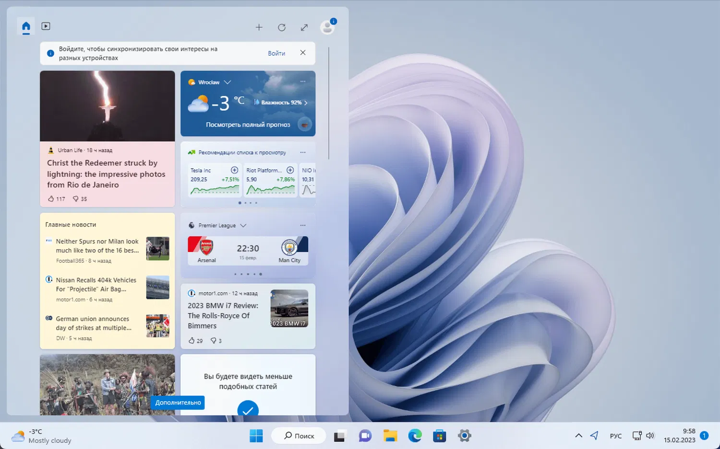The image size is (720, 449).
Task: Add Tesla Inc to watchlist
Action: pos(234,170)
